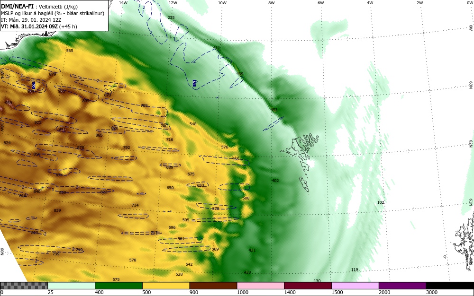Click the legend value '25'
Viewport: 474px width, 296px height.
click(51, 292)
